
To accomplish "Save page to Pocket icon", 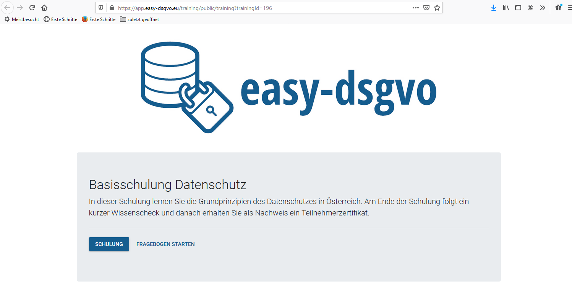I will tap(426, 8).
